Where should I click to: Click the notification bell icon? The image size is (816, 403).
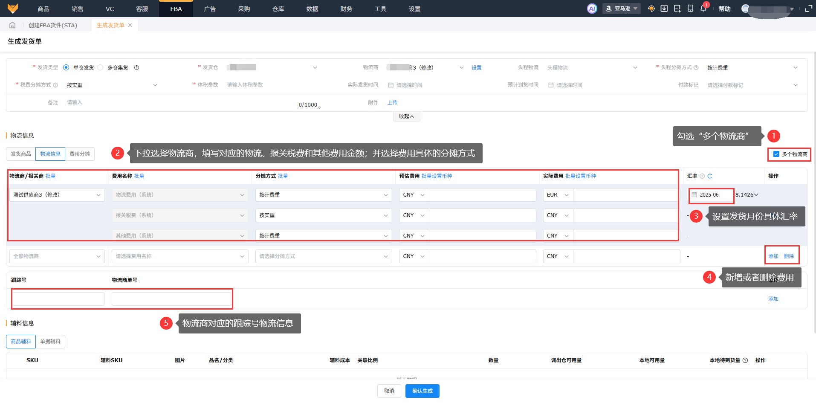point(703,9)
